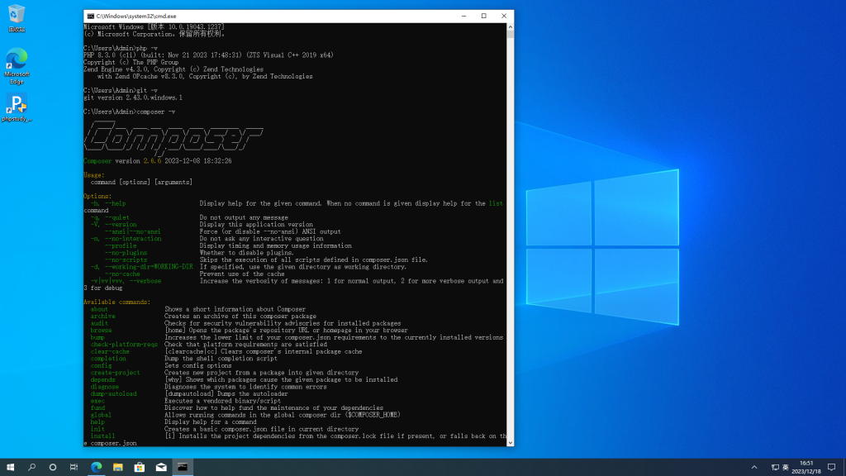Screen dimensions: 846x476
Task: Click Composer version 2.6.6 text
Action: [x=158, y=161]
